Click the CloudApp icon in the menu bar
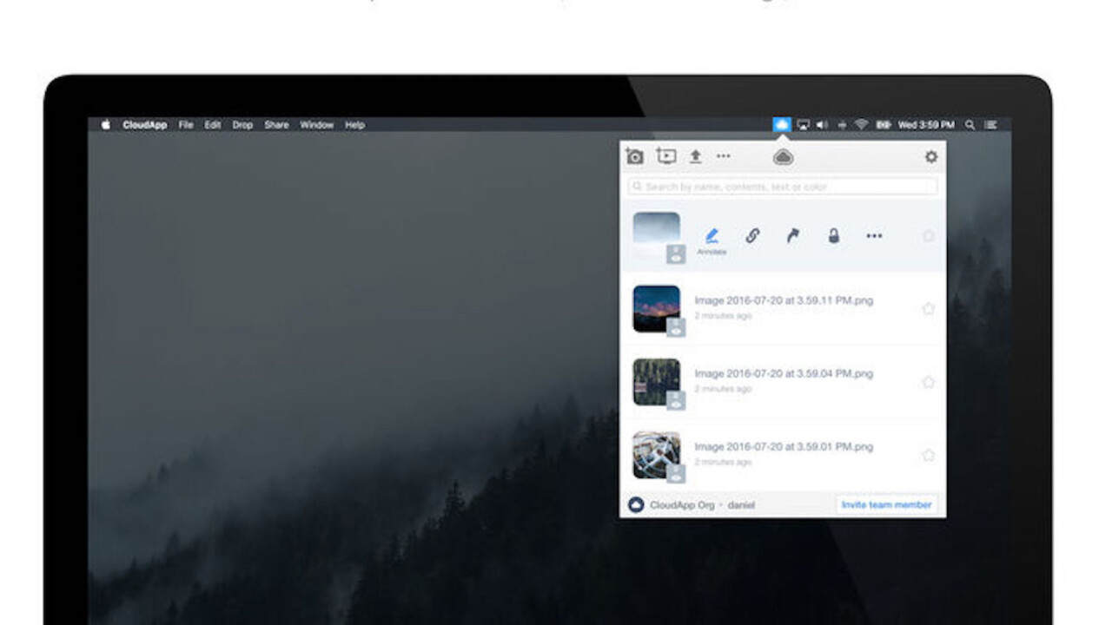 pyautogui.click(x=782, y=125)
